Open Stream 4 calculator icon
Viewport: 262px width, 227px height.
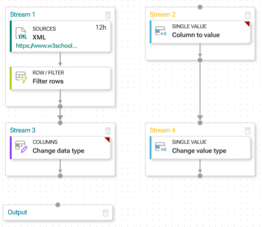247,131
